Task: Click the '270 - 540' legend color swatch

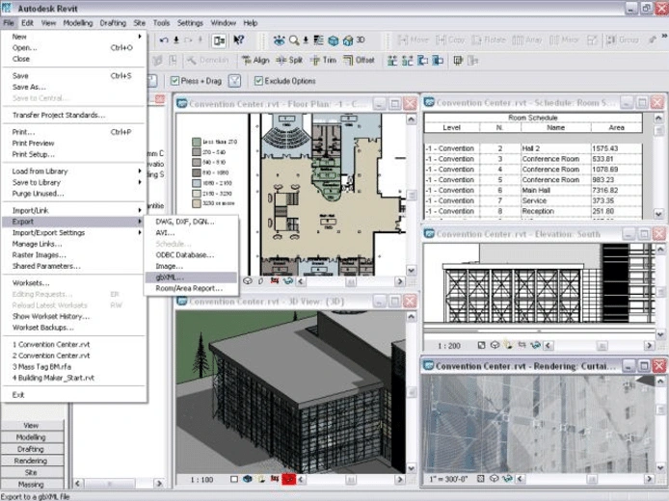Action: pos(197,152)
